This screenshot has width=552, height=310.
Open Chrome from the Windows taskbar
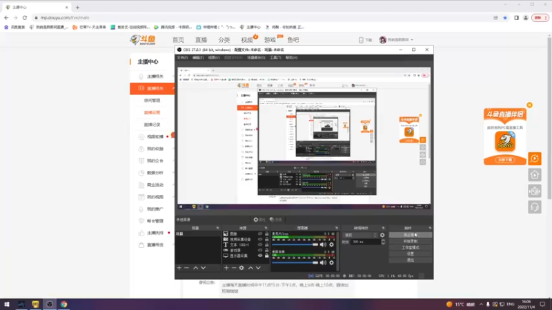tap(63, 304)
